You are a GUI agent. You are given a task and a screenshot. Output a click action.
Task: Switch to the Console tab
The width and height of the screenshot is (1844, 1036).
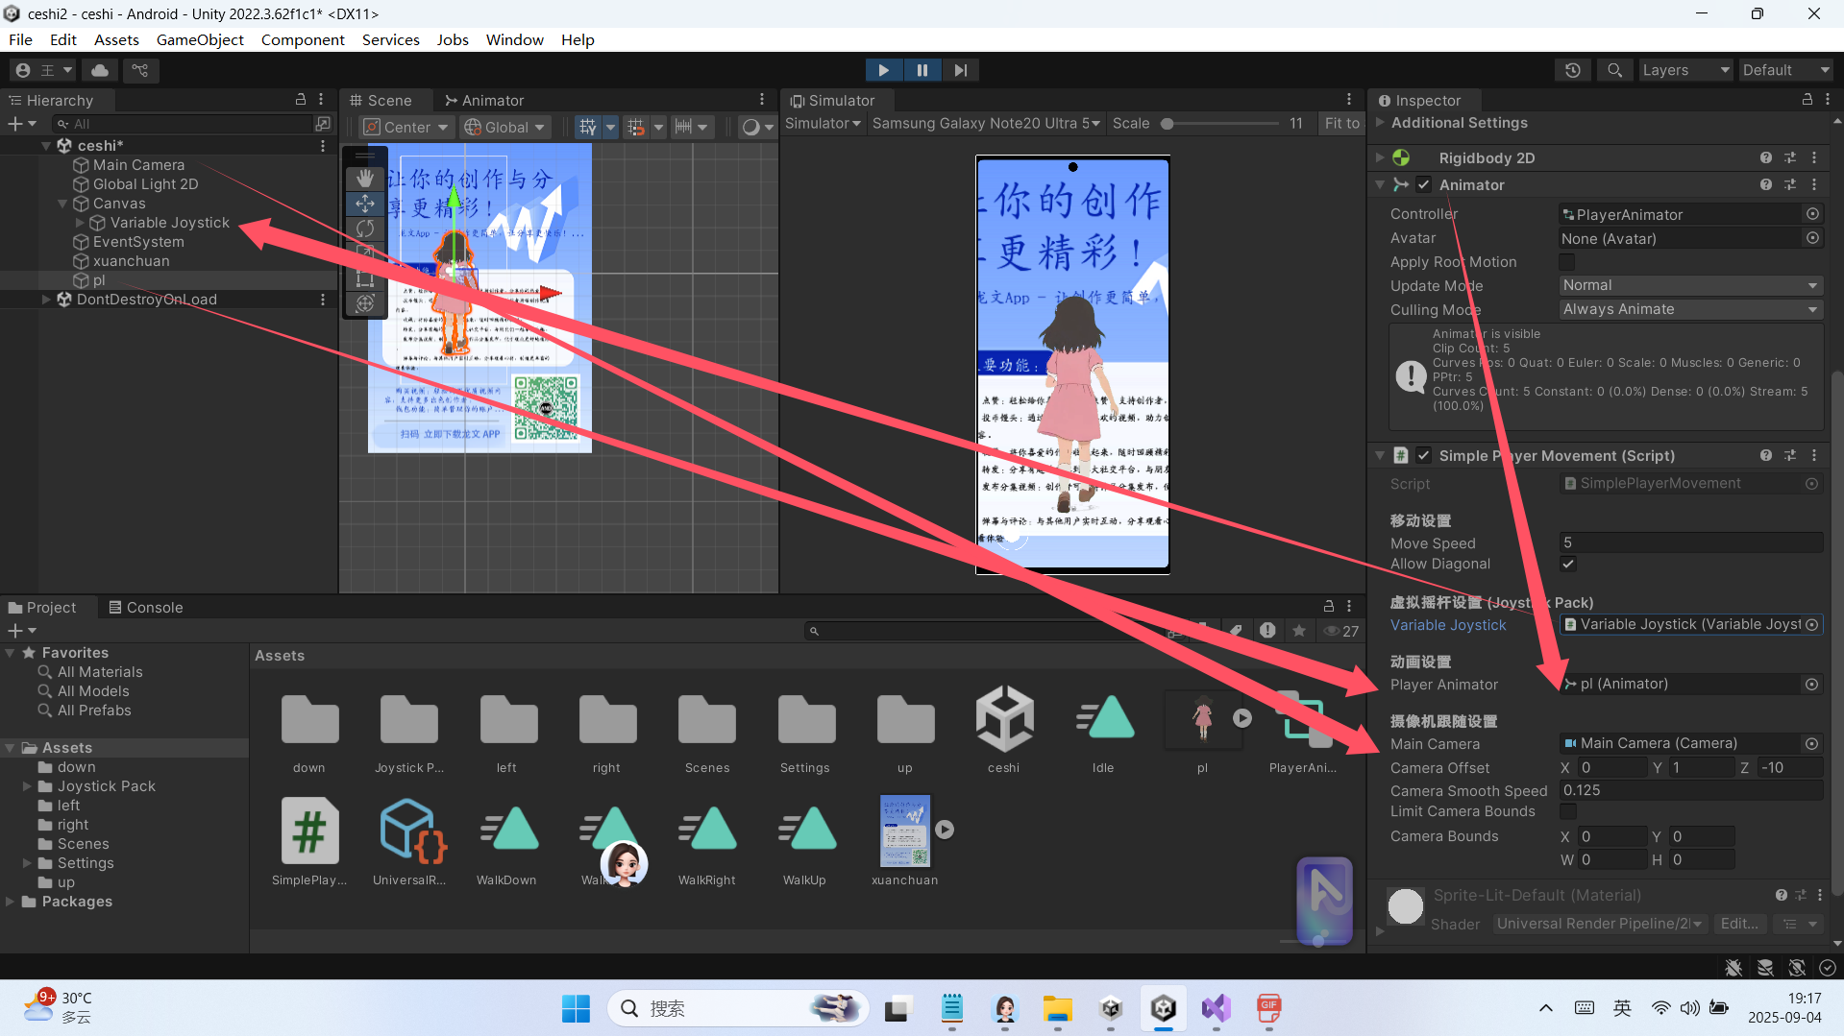pos(145,608)
